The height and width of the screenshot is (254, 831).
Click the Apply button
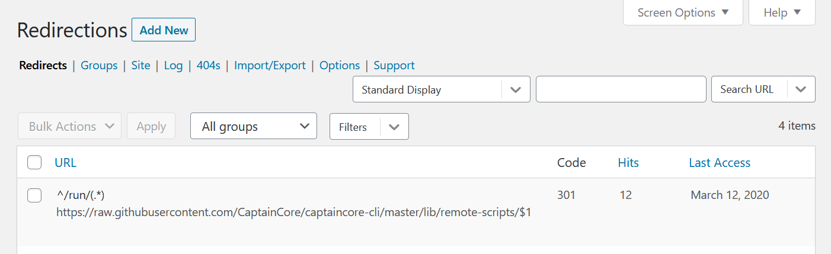click(151, 126)
